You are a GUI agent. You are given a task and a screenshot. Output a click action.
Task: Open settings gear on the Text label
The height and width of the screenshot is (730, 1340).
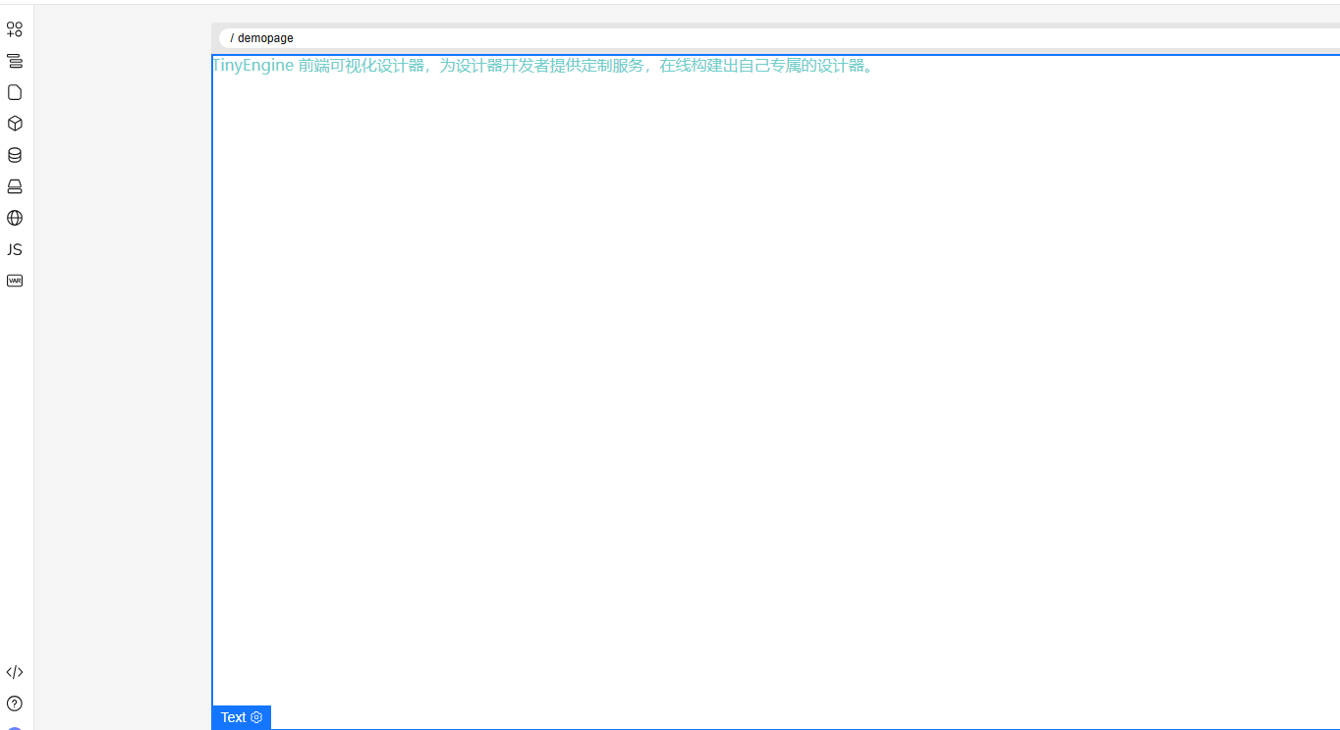[257, 717]
